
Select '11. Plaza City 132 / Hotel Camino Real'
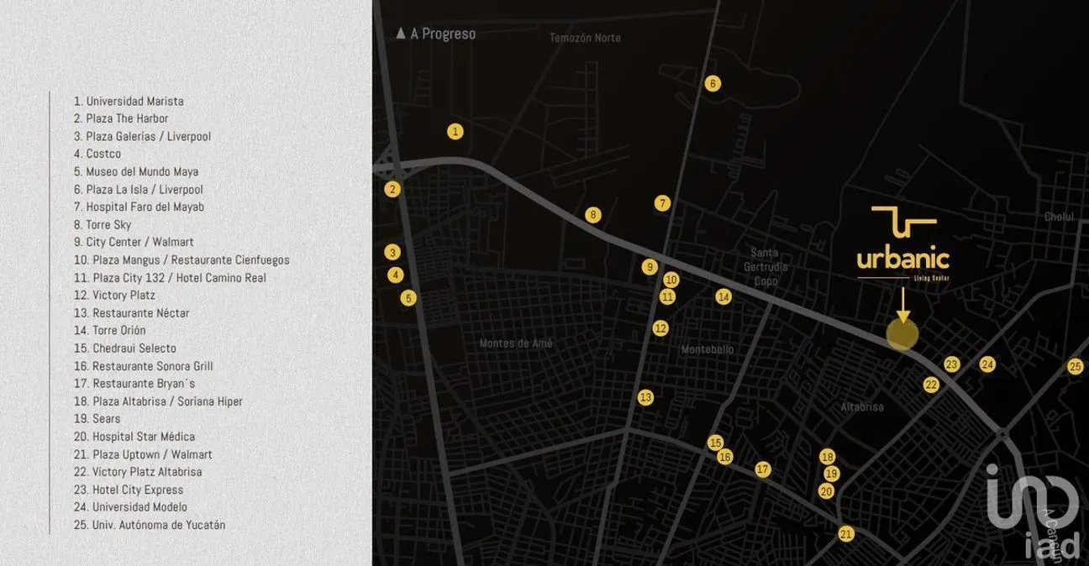pos(171,278)
